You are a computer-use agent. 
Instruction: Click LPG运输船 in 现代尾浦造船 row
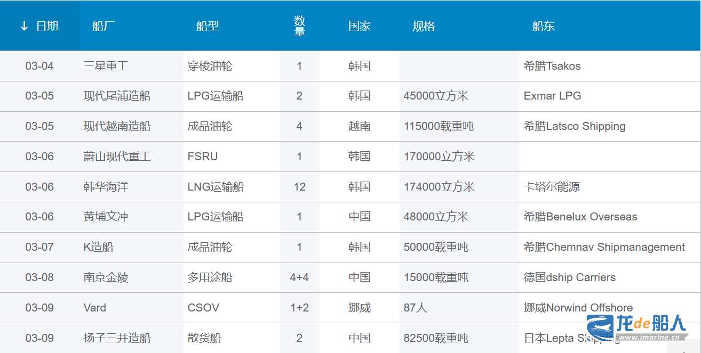(x=216, y=96)
